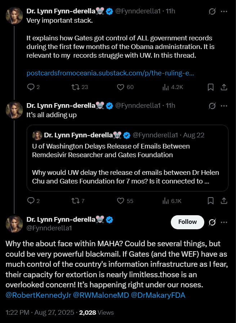Bookmark the 'Very important stack' post
Image resolution: width=236 pixels, height=323 pixels.
210,87
